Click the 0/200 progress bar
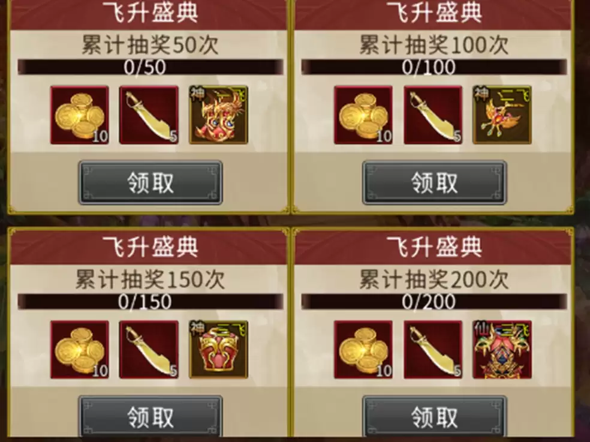590x442 pixels. (434, 302)
